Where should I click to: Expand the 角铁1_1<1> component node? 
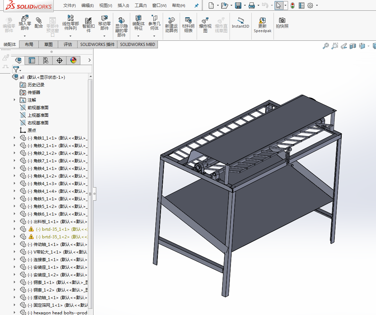click(15, 138)
